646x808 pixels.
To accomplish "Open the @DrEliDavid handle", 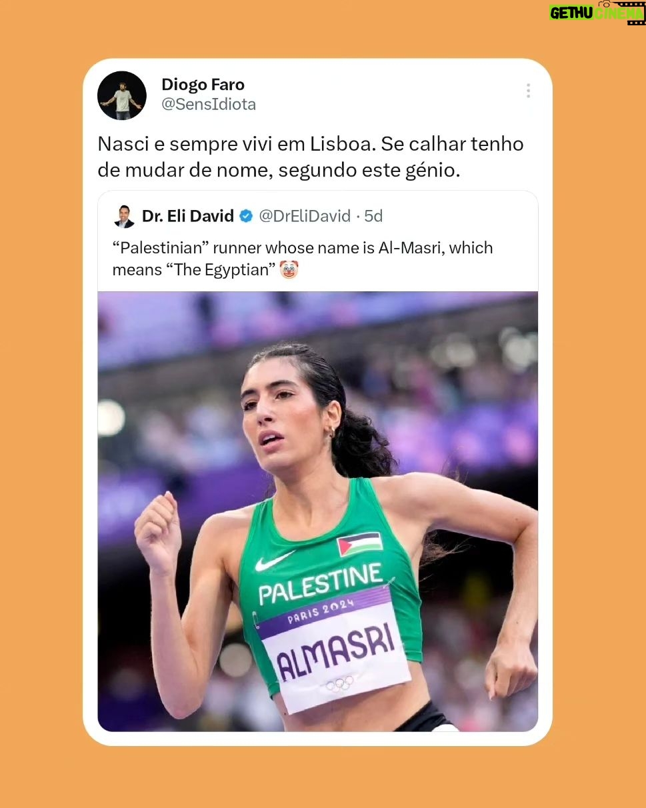I will coord(305,216).
